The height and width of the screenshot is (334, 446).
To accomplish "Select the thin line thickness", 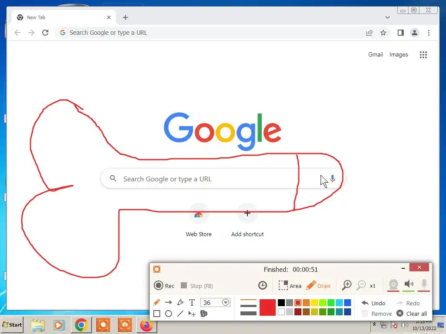I will coord(248,300).
